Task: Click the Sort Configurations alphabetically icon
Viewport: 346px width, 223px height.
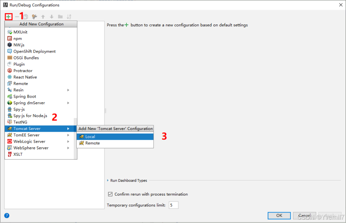Action: point(69,17)
